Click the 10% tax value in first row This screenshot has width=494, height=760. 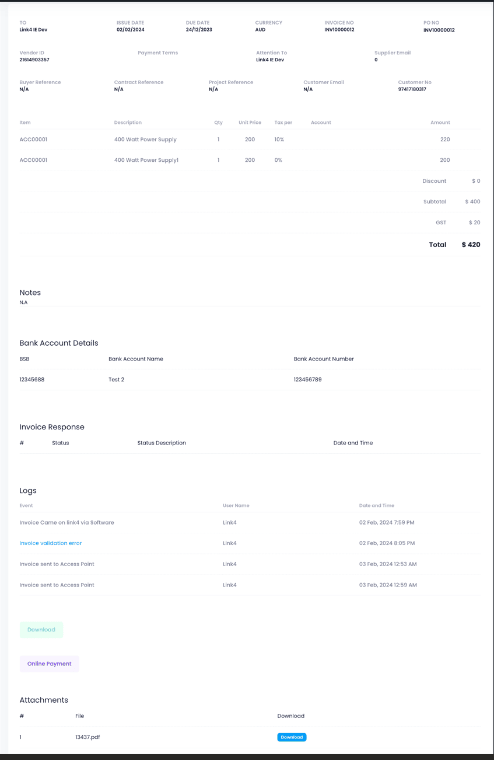click(279, 140)
